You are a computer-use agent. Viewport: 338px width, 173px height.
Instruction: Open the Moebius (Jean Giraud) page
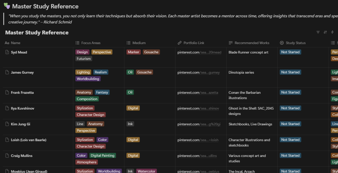click(x=29, y=171)
